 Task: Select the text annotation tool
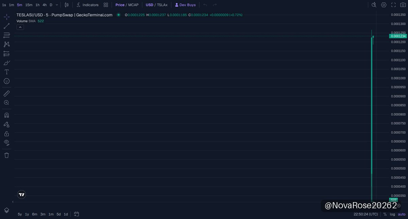(7, 72)
